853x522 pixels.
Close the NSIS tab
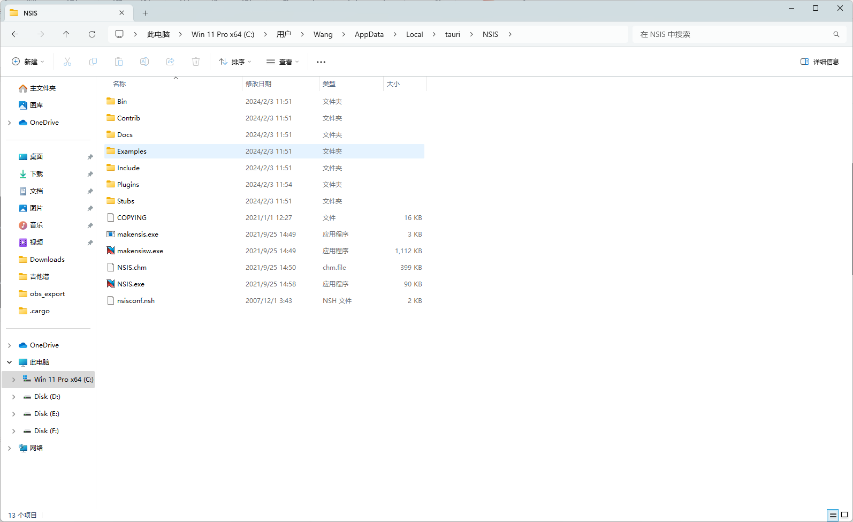pos(122,13)
